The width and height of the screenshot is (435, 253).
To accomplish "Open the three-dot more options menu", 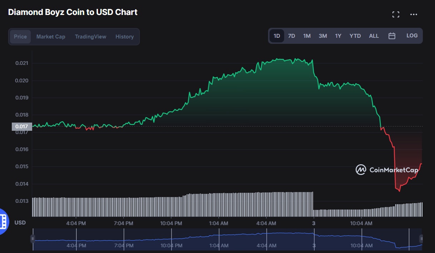I will click(414, 15).
